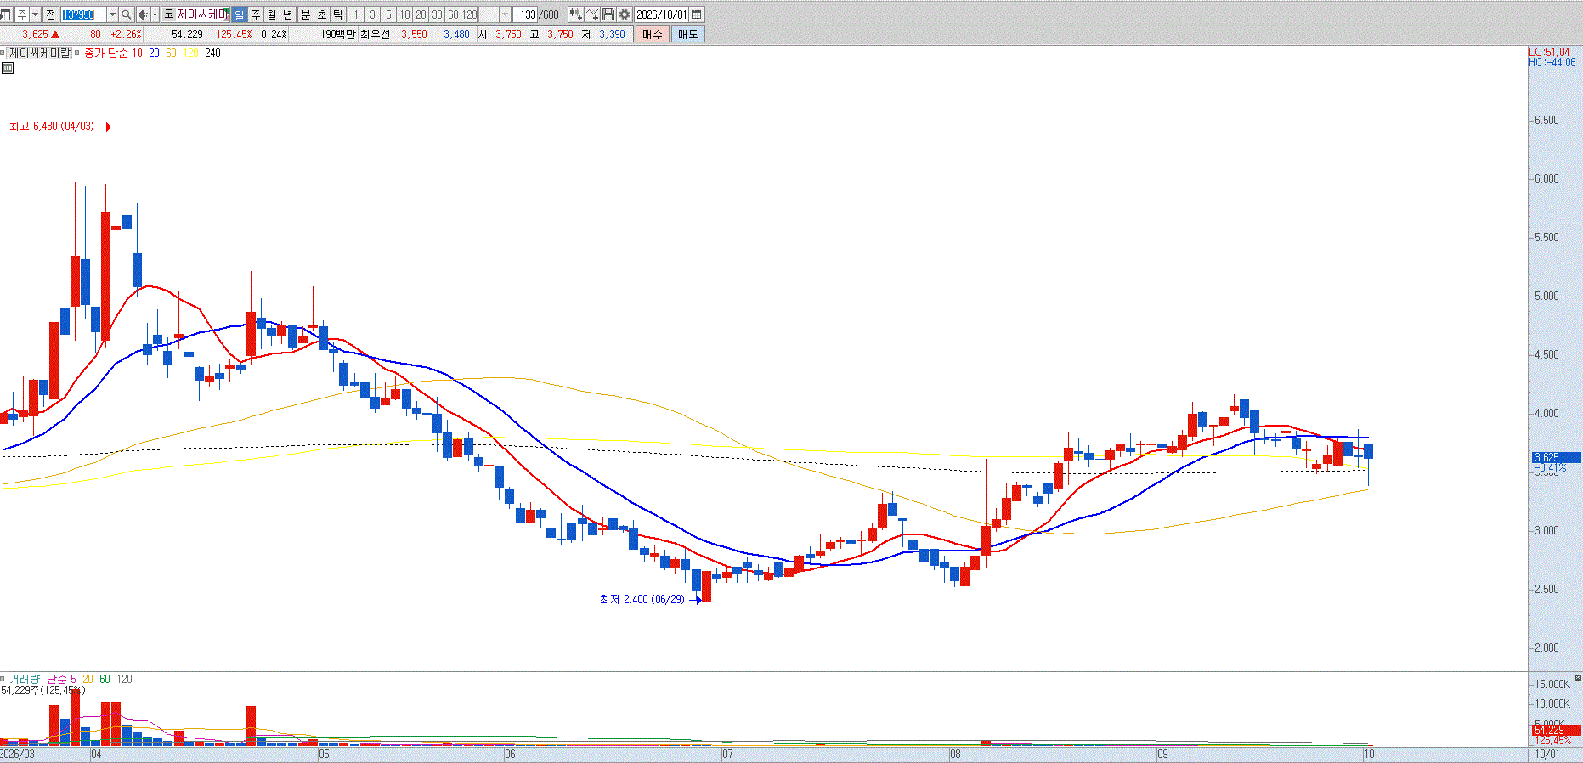Click the 초 (second) period button

(x=322, y=14)
